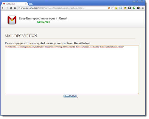149x119 pixels.
Task: Open the green checkmark extension icon
Action: click(134, 8)
